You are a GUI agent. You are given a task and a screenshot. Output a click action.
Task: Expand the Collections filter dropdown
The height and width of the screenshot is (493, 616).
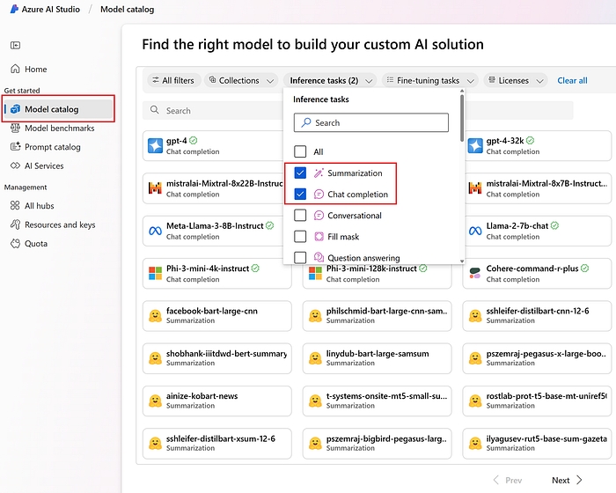240,81
